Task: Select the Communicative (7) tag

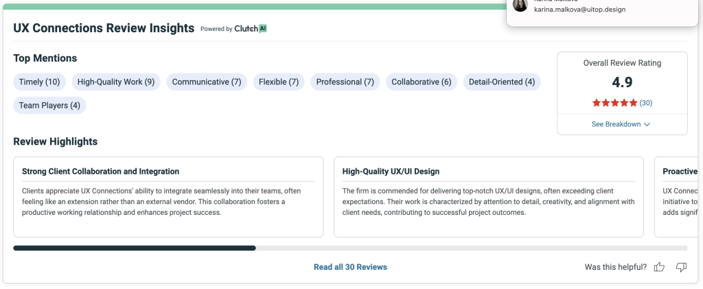Action: coord(207,82)
